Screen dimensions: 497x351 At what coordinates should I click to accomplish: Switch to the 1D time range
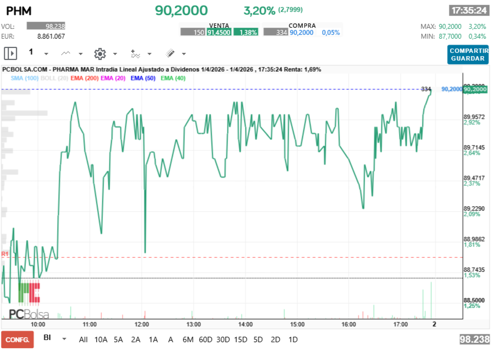tap(293, 340)
